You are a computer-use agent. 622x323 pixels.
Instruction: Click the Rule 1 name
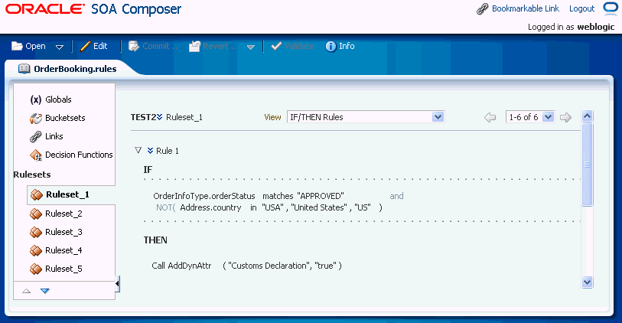coord(168,151)
